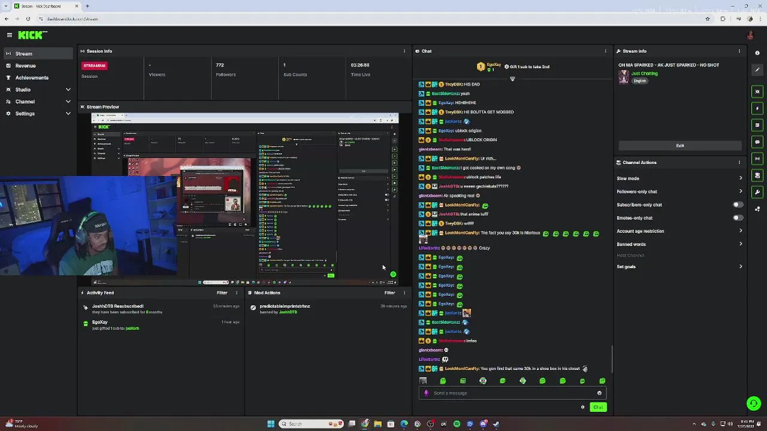Click the browser address bar URL

coord(73,19)
